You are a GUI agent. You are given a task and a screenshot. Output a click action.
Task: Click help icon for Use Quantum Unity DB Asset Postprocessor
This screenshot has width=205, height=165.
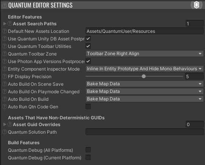coord(5,39)
